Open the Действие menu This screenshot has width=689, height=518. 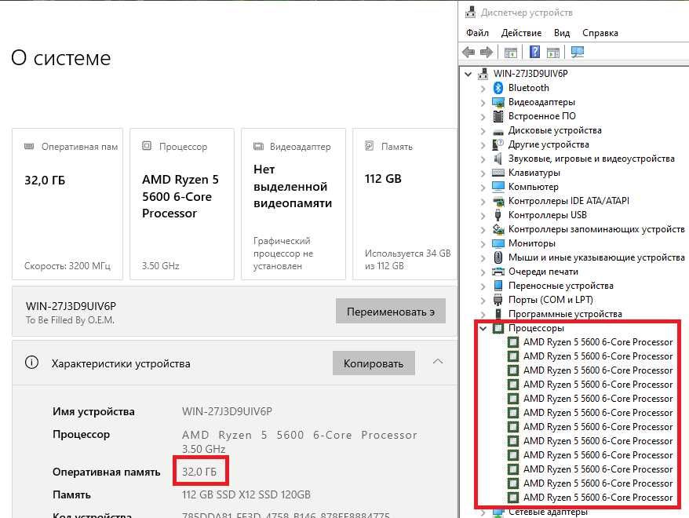[x=521, y=33]
